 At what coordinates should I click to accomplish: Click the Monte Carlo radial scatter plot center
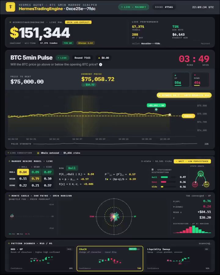(114, 217)
